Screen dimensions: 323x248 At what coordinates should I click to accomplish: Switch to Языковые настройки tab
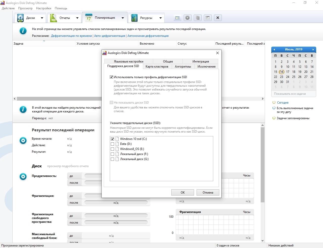coord(128,61)
